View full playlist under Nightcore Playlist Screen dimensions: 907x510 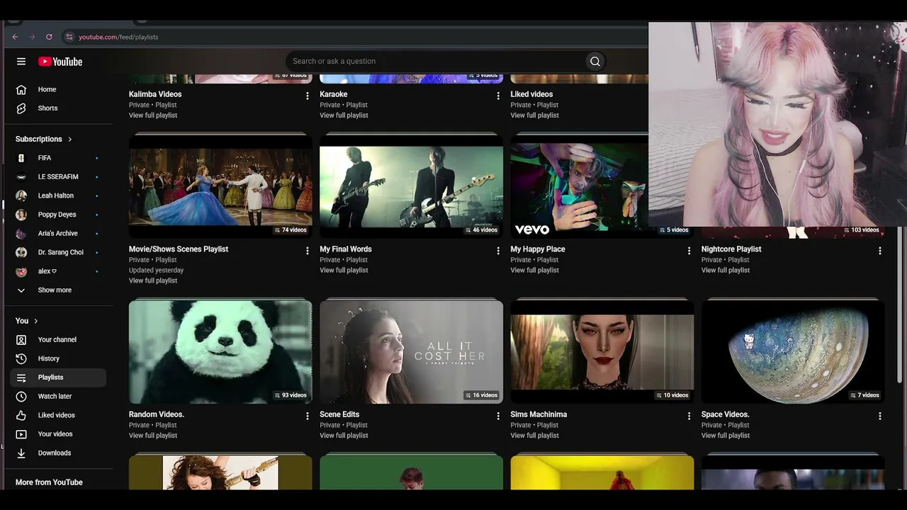coord(726,270)
